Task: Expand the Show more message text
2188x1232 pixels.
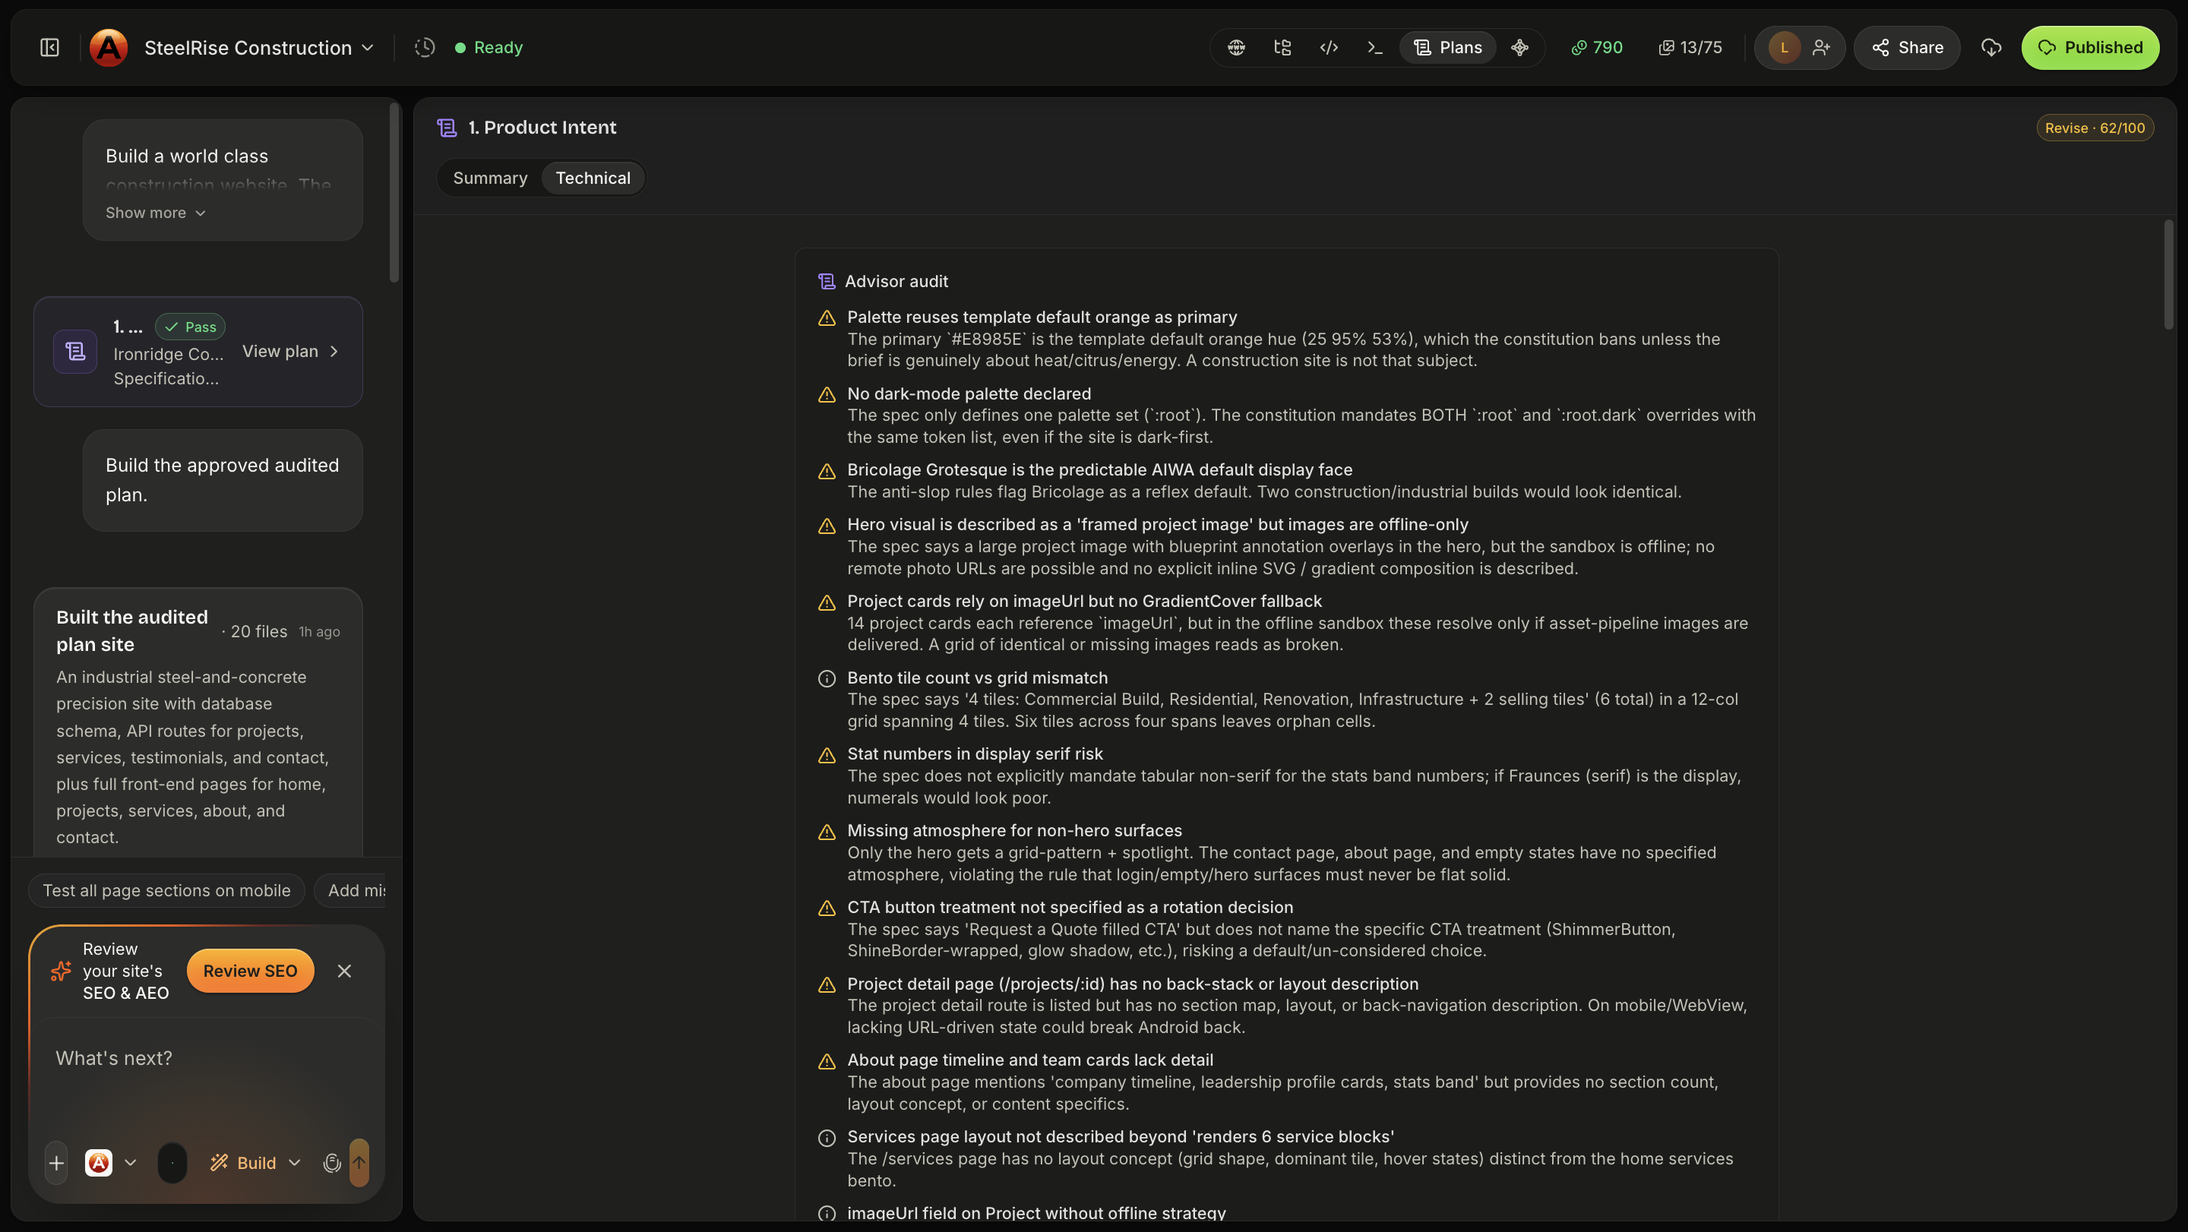Action: [x=156, y=213]
